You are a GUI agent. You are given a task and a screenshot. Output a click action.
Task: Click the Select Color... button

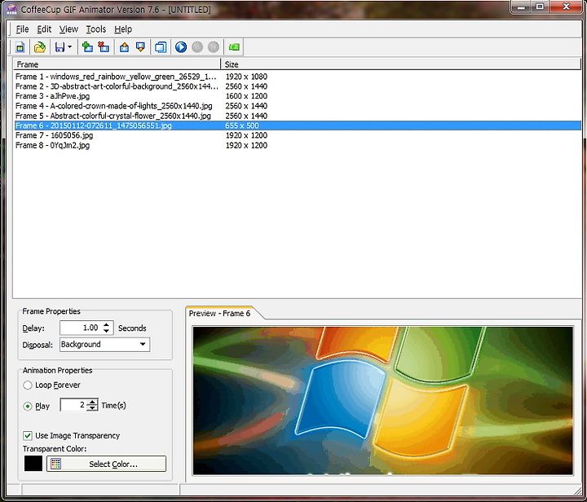coord(106,464)
